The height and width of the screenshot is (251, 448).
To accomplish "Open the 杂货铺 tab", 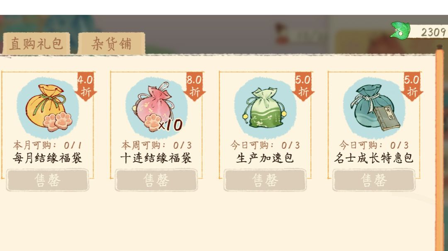I will (x=112, y=43).
